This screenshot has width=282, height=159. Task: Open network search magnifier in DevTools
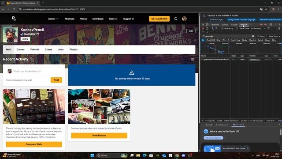tap(216, 28)
